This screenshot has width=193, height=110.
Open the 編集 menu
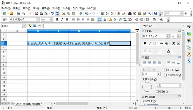point(17,8)
